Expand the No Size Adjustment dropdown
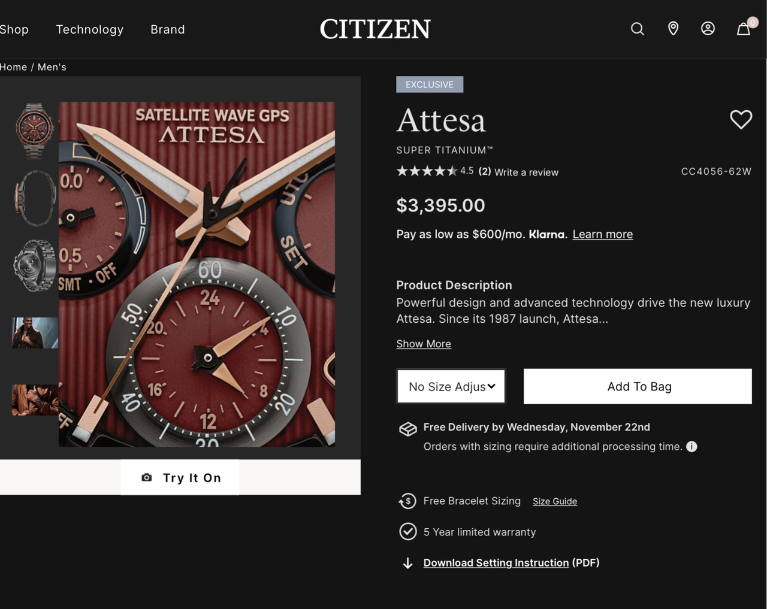The width and height of the screenshot is (767, 609). click(451, 387)
